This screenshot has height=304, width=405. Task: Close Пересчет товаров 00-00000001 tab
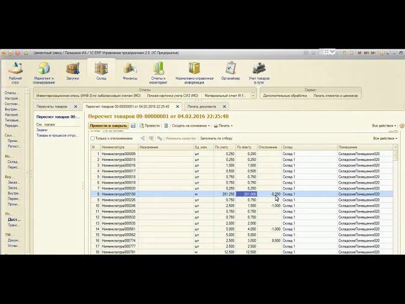tap(178, 106)
